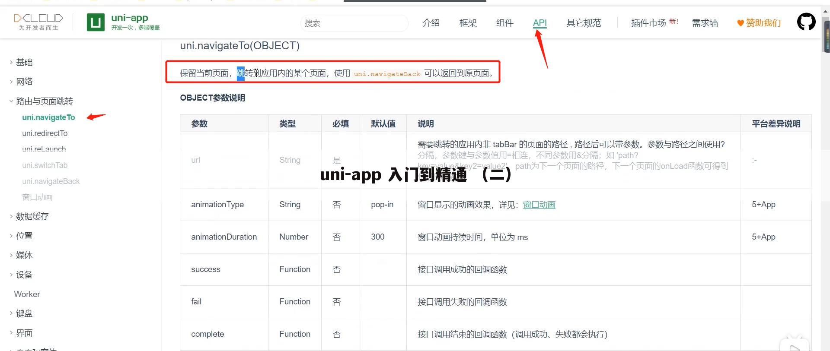
Task: Click the uni.navigateTo(OBJECT) heading
Action: pyautogui.click(x=239, y=45)
